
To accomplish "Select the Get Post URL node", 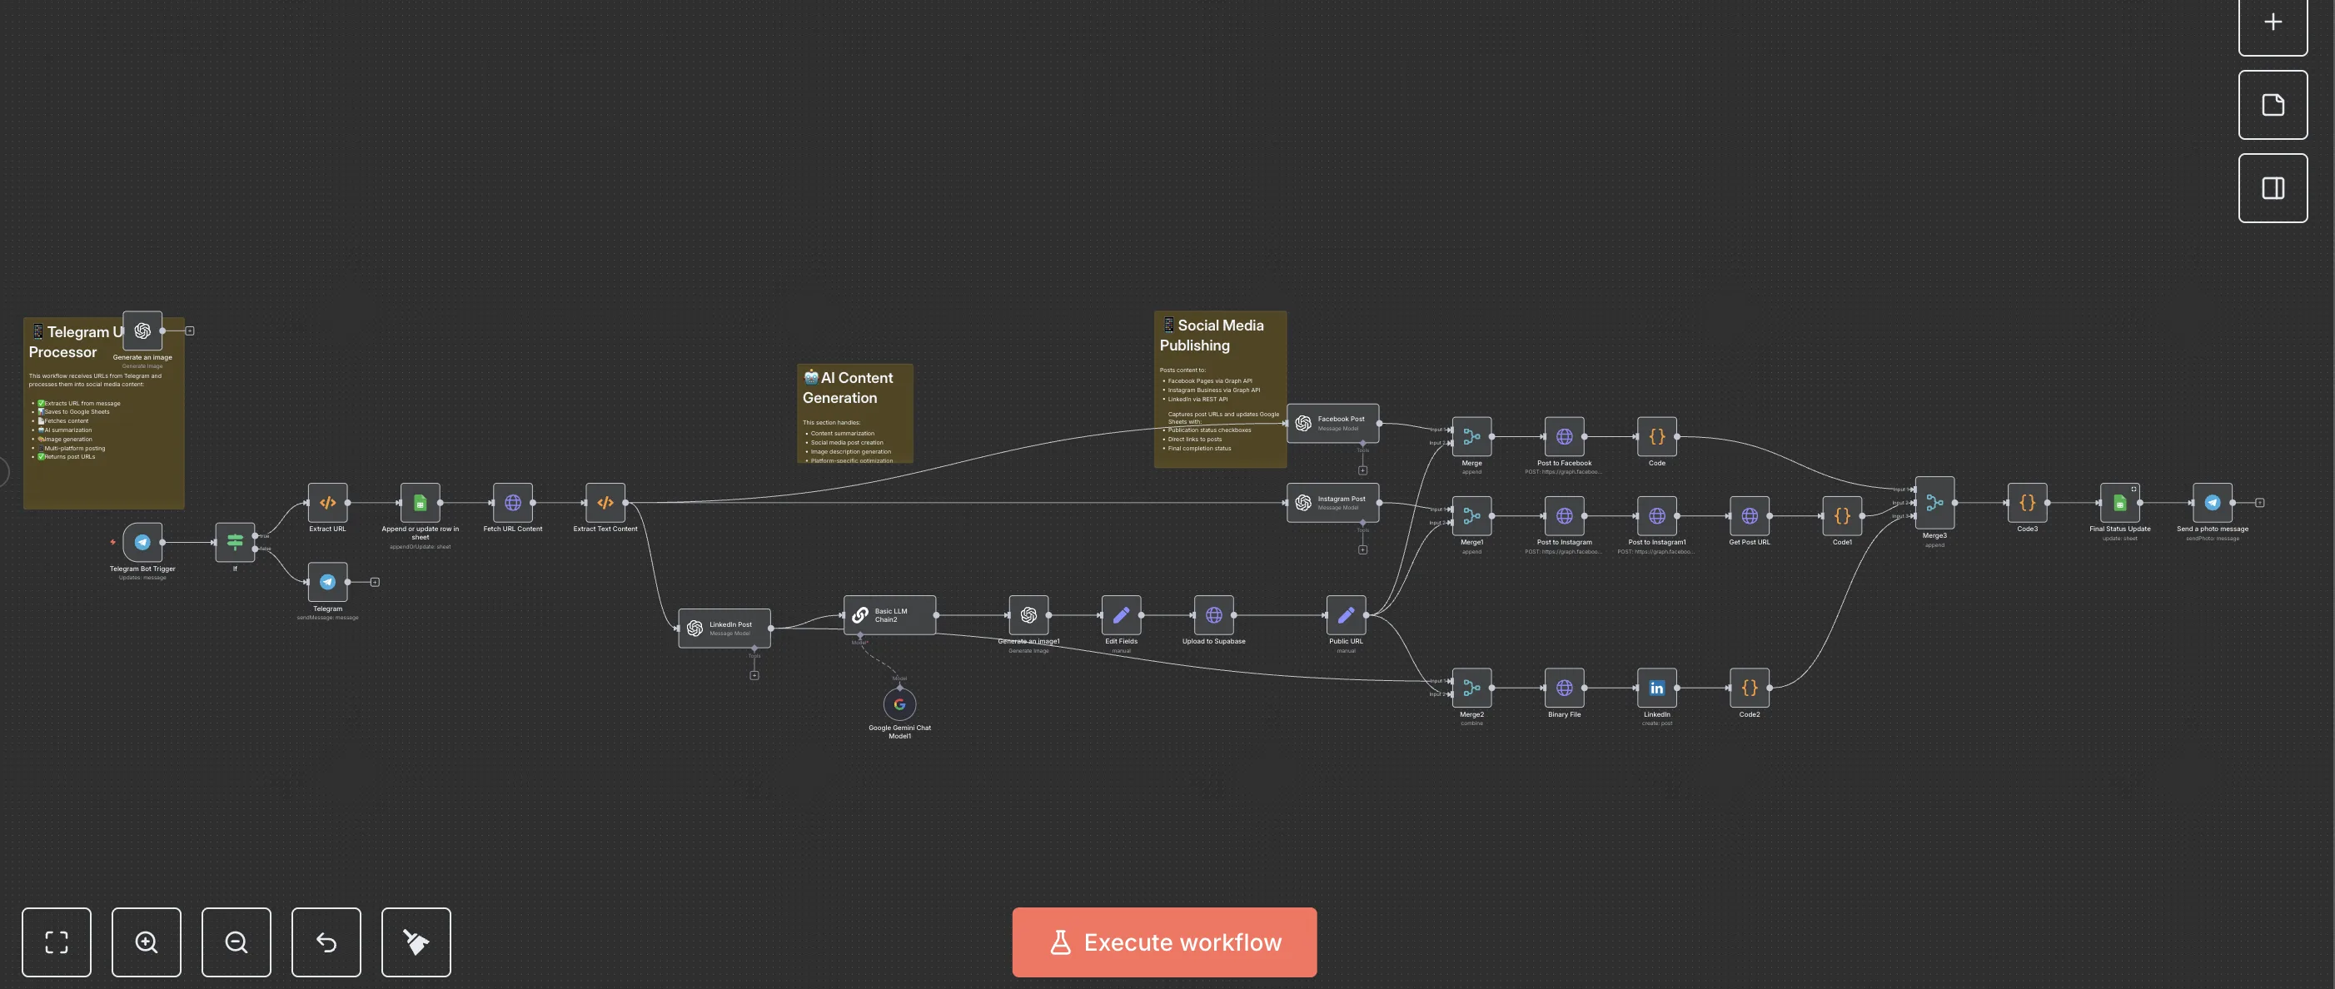I will click(1749, 516).
